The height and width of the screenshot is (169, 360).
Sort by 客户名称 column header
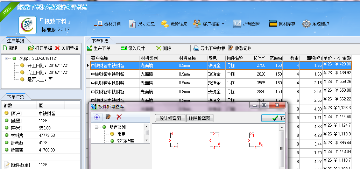(x=115, y=58)
